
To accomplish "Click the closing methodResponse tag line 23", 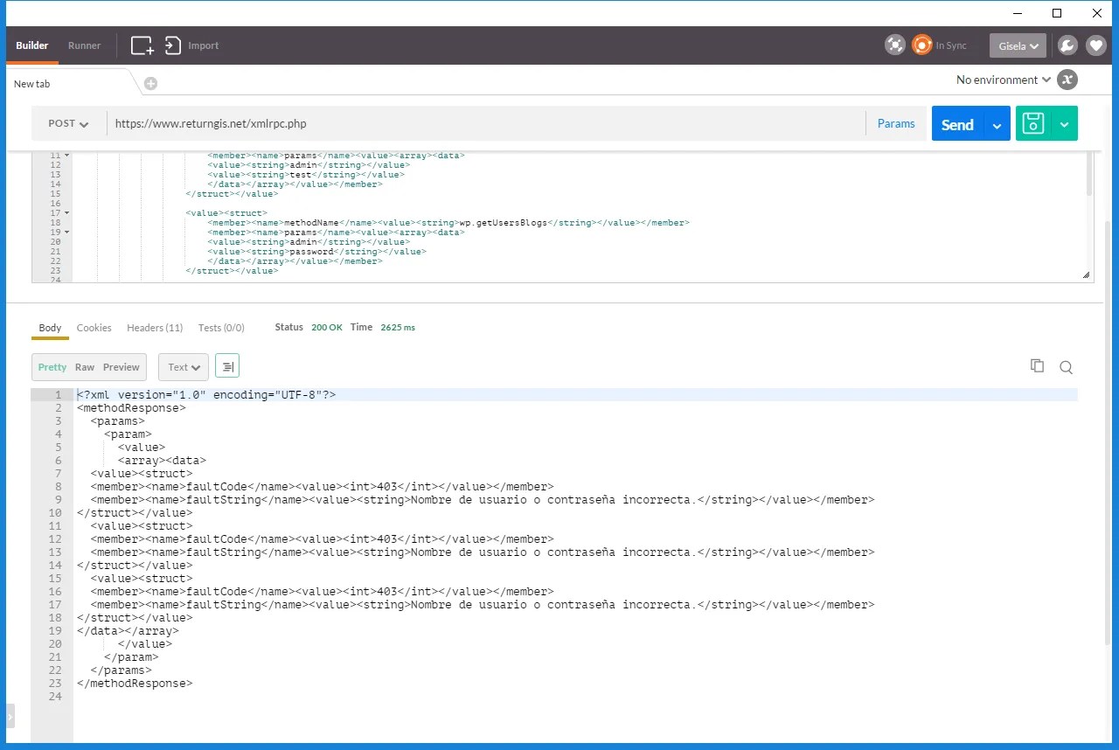I will [135, 684].
